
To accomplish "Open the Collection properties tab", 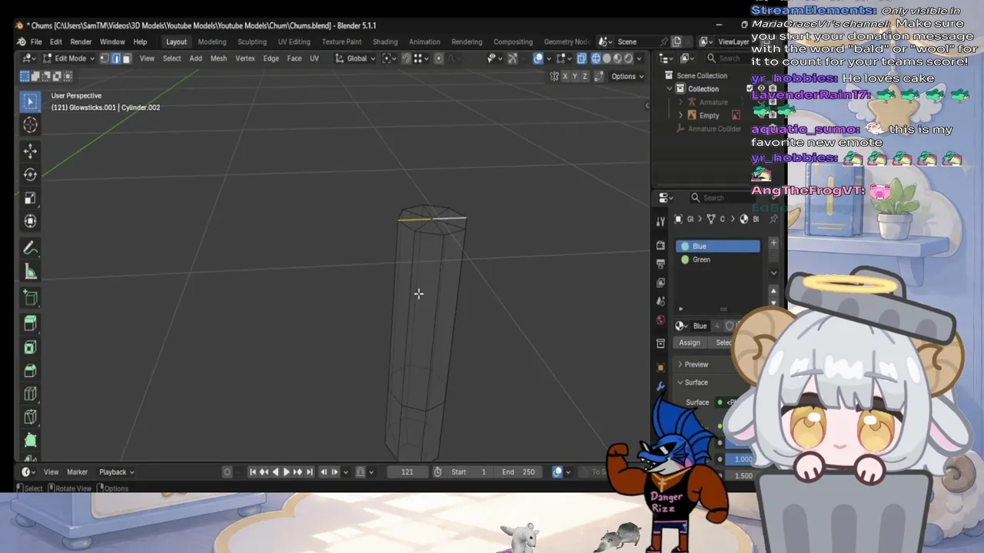I will coord(660,343).
